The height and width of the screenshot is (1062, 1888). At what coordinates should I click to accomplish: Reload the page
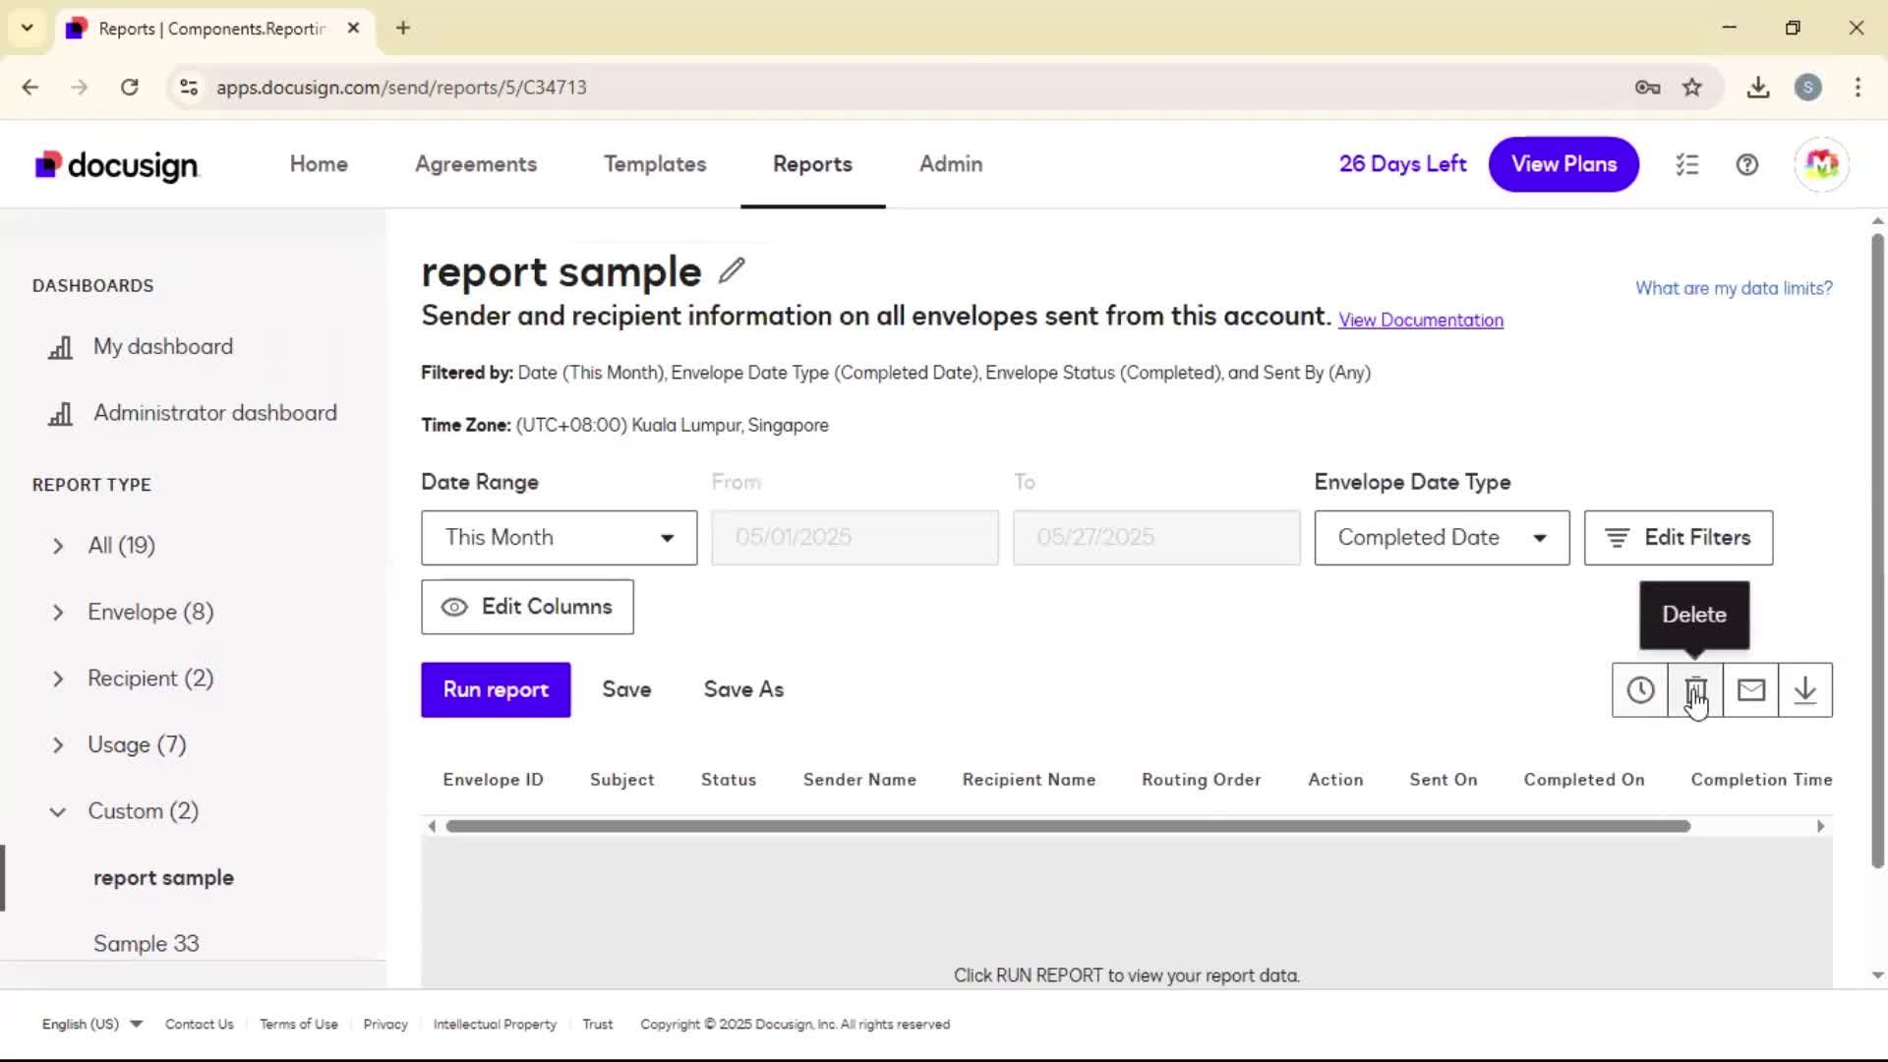click(130, 88)
